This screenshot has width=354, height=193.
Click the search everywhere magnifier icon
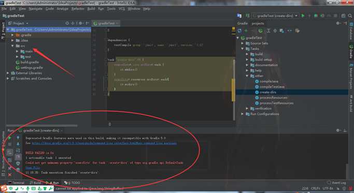(350, 16)
